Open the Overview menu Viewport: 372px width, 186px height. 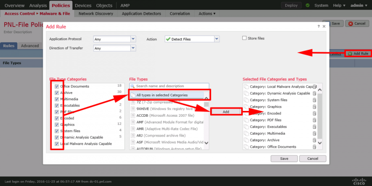click(15, 5)
